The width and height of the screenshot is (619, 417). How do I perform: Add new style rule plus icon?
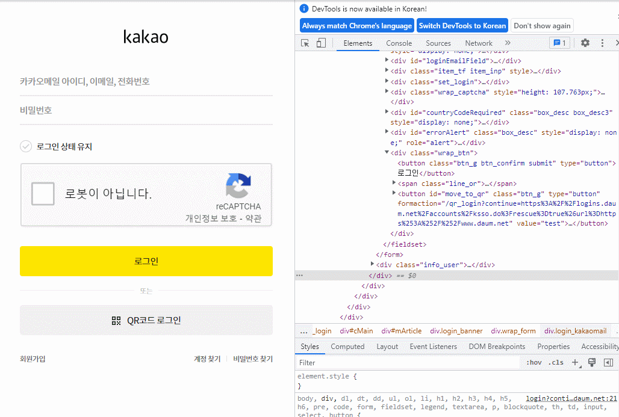[x=576, y=363]
